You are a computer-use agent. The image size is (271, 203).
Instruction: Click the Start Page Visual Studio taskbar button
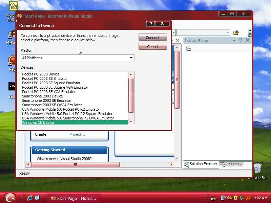click(74, 198)
